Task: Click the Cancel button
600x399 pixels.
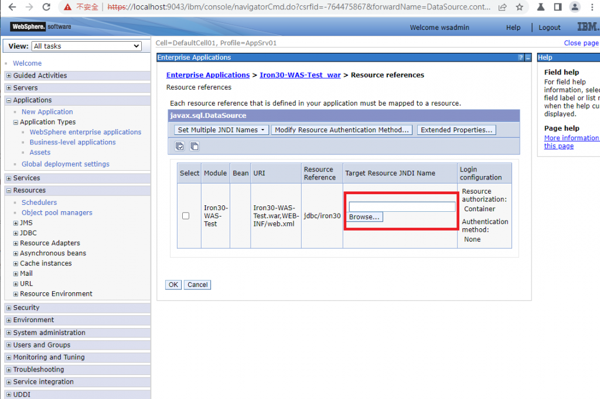Action: [197, 285]
